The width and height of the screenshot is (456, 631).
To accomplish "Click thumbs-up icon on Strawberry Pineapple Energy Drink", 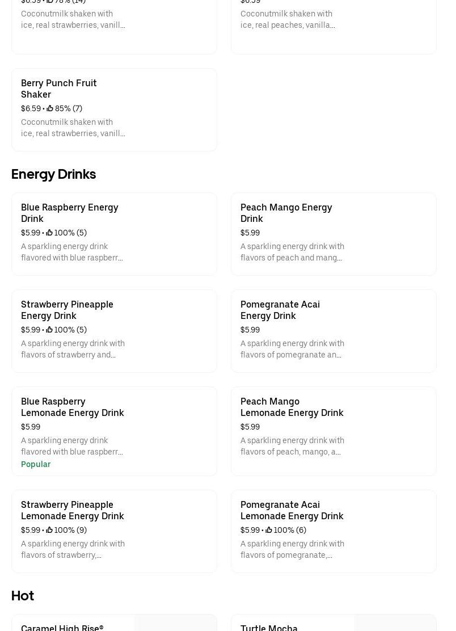I will (49, 330).
